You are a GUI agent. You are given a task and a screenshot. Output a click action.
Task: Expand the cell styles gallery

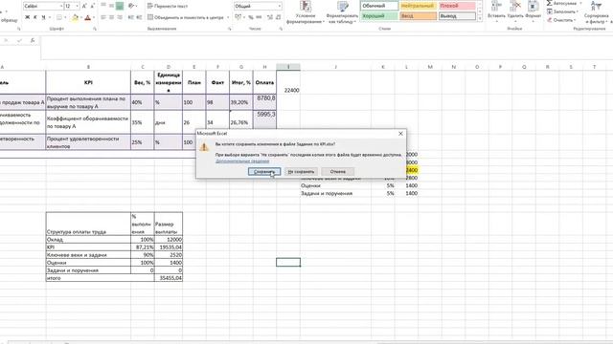tap(480, 18)
